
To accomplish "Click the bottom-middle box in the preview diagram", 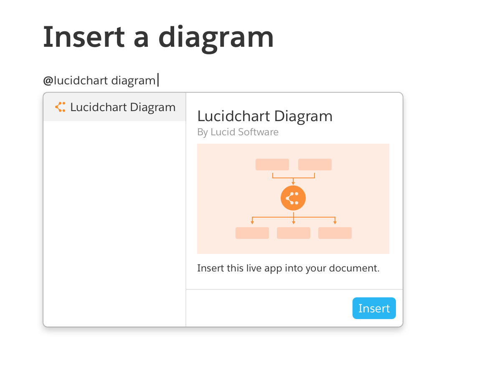I will click(294, 233).
